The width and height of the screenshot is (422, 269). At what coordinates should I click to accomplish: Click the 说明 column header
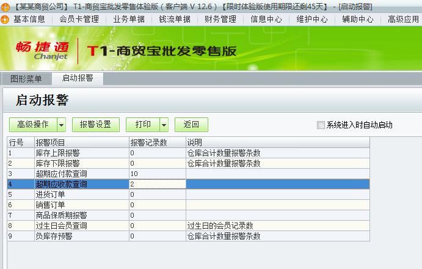pos(278,142)
